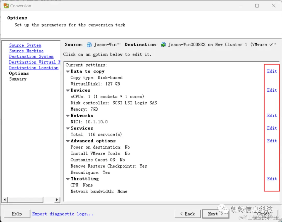
Task: Collapse the Networks section
Action: point(68,116)
